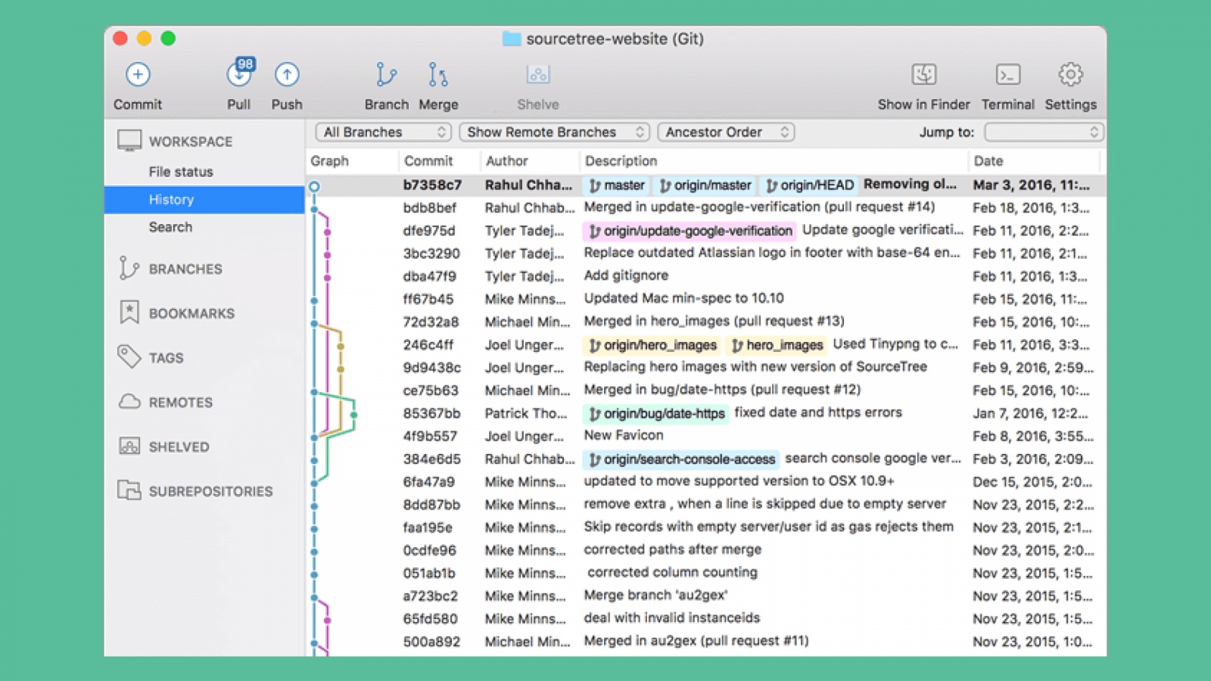This screenshot has width=1211, height=681.
Task: Expand the BRANCHES sidebar section
Action: pyautogui.click(x=185, y=269)
